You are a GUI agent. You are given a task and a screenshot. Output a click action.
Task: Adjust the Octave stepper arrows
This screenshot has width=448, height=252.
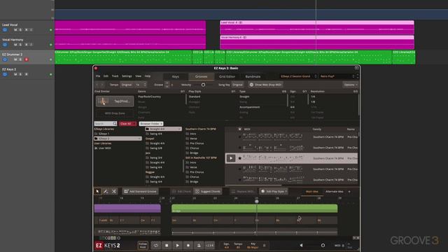tap(167, 85)
